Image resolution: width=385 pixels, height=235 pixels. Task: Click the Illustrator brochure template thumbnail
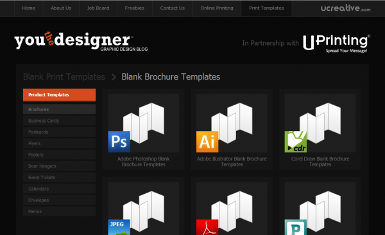coord(232,123)
